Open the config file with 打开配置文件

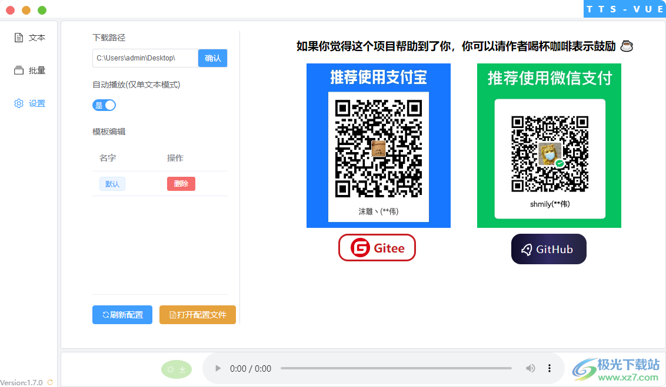[x=197, y=314]
